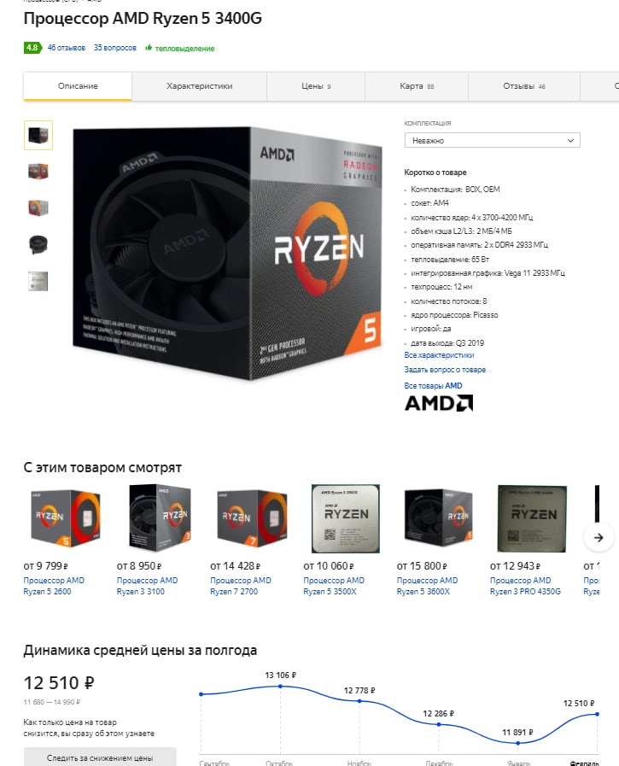Switch to the Характеристики tab
Screen dimensions: 619x766
click(x=199, y=86)
